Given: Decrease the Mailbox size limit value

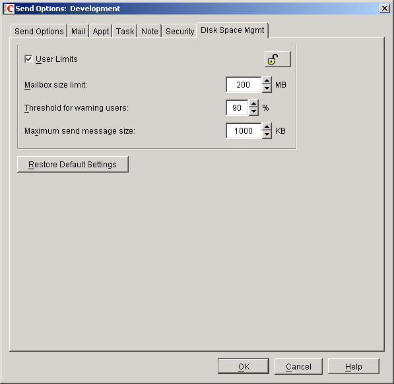Looking at the screenshot, I should [x=267, y=88].
